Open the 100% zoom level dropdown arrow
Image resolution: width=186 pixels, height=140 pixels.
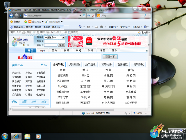(x=146, y=113)
